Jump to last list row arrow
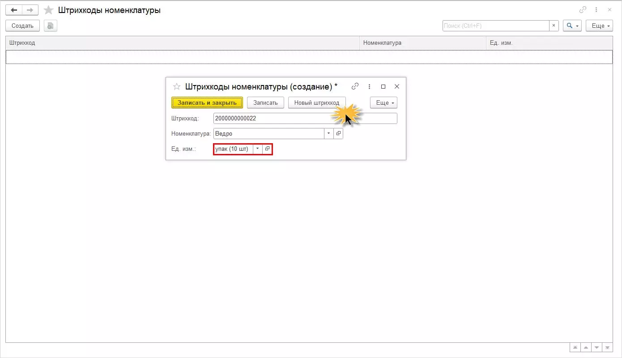Viewport: 622px width, 358px height. click(x=607, y=347)
